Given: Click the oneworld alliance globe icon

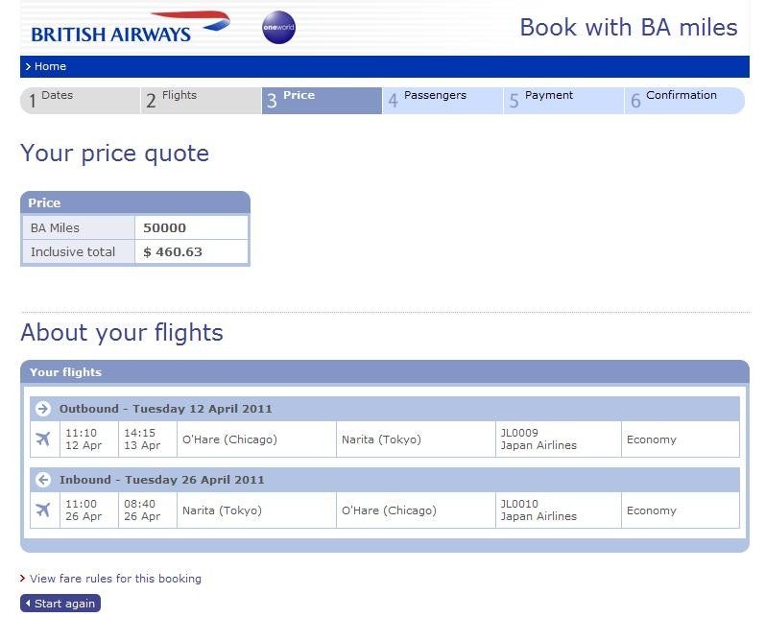Looking at the screenshot, I should [278, 27].
